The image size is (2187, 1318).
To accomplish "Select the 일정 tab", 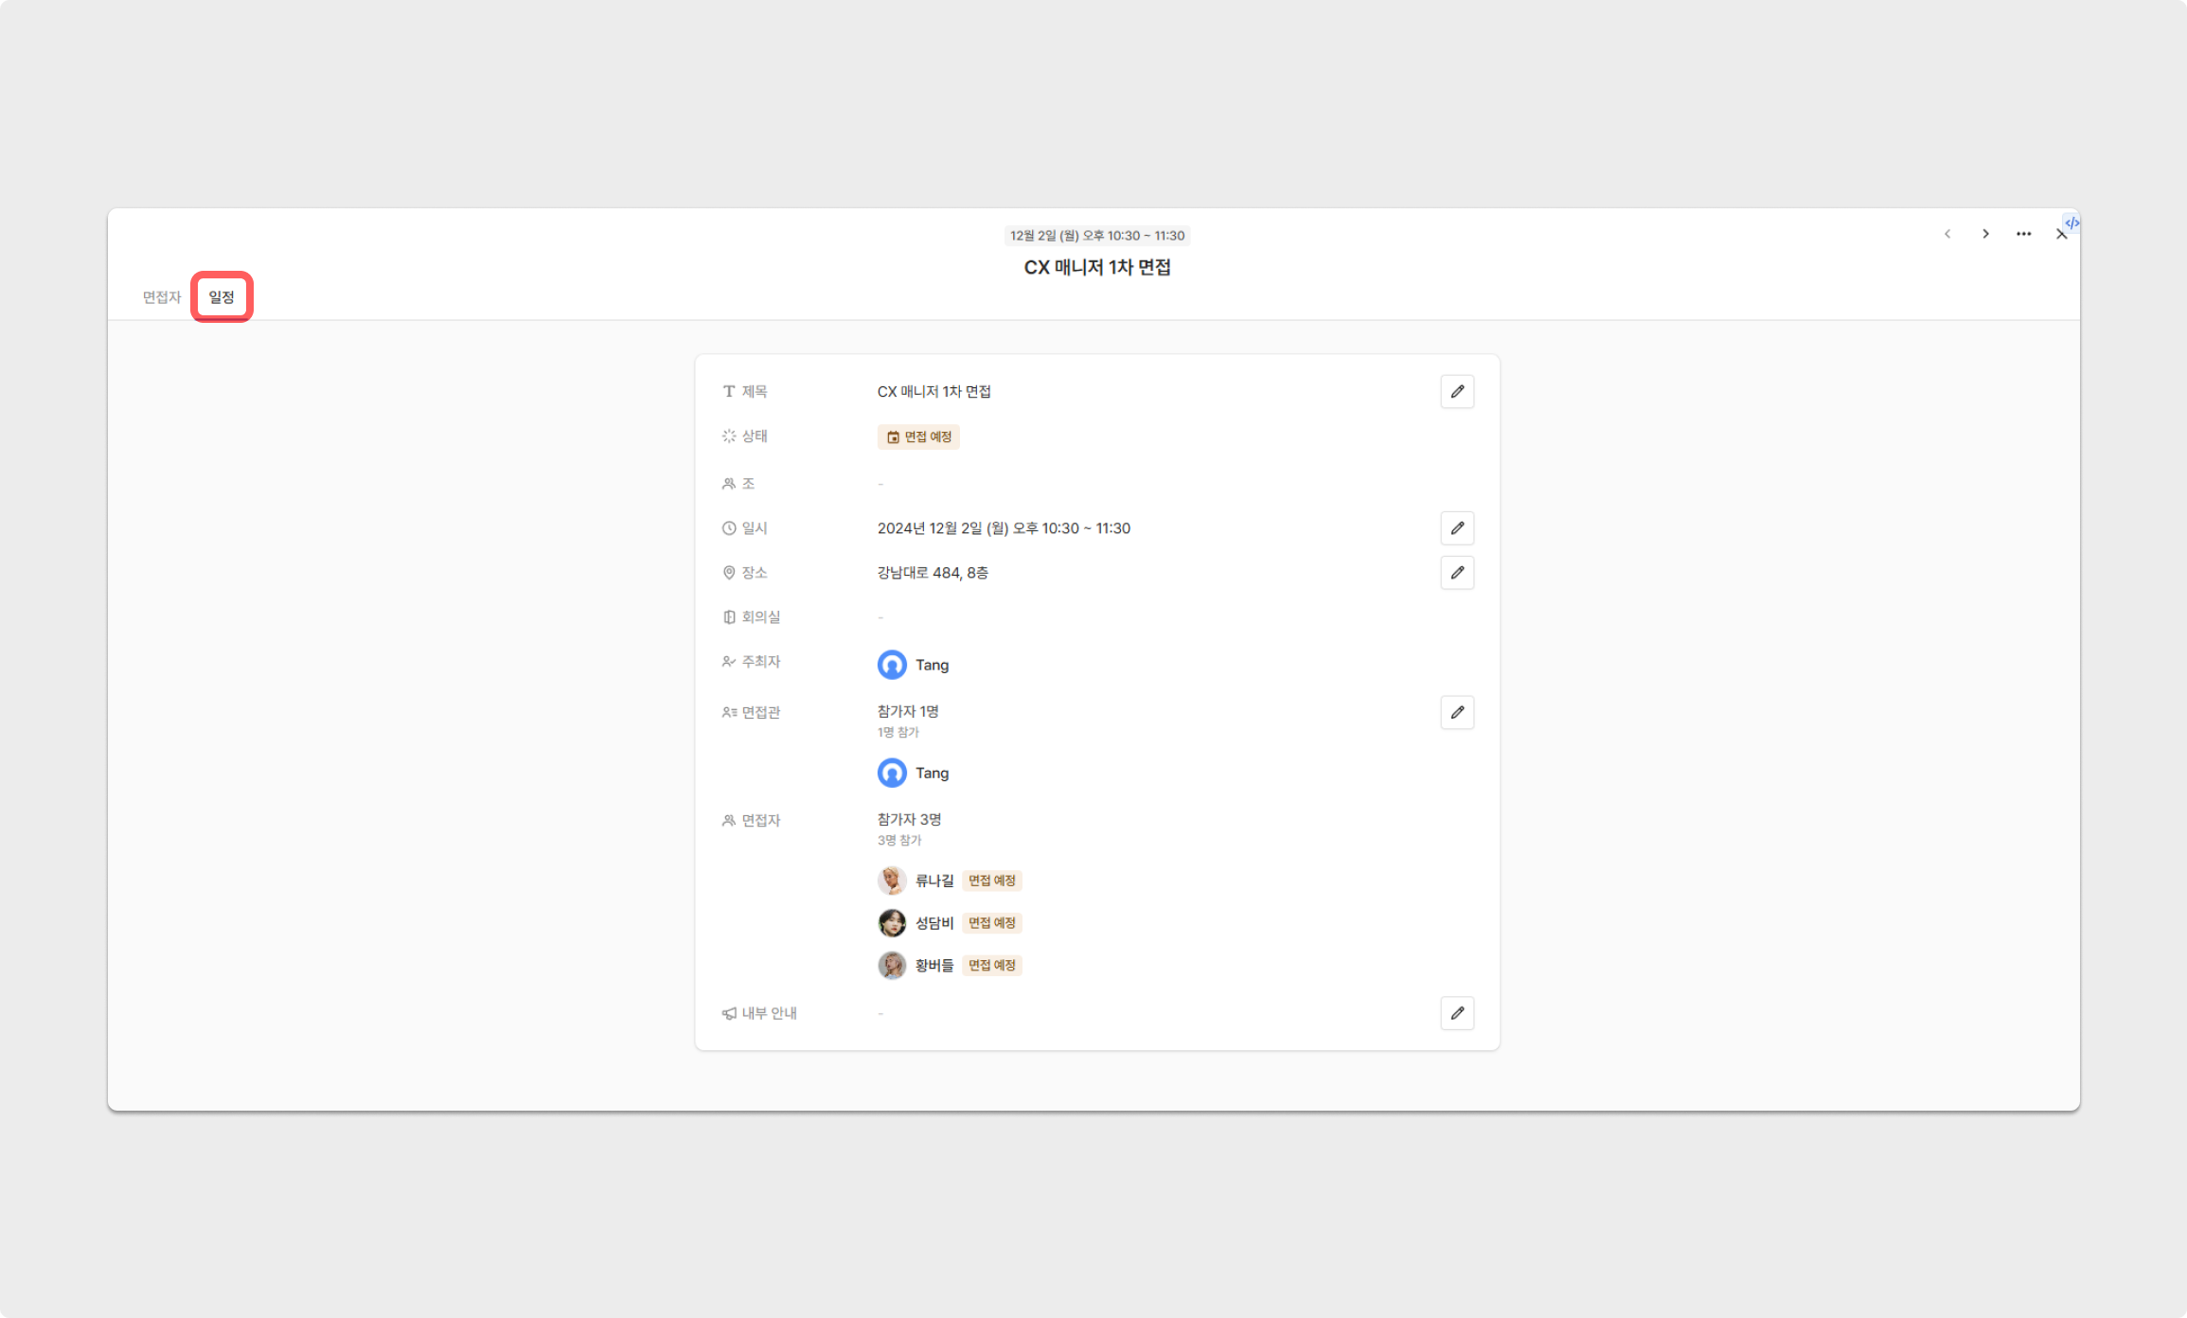I will [222, 297].
